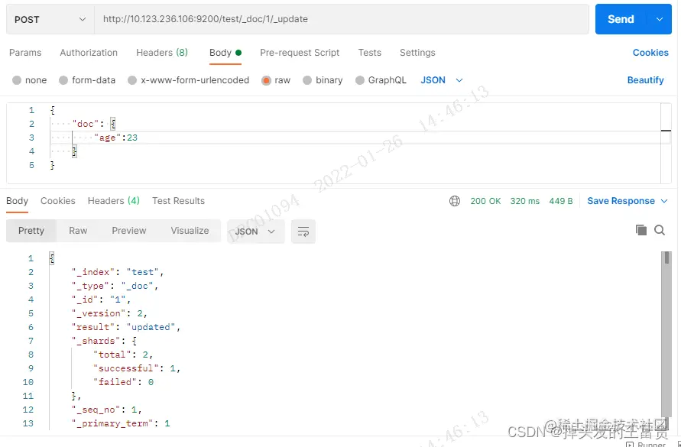
Task: Click the "failed": 0 response line
Action: pyautogui.click(x=123, y=382)
